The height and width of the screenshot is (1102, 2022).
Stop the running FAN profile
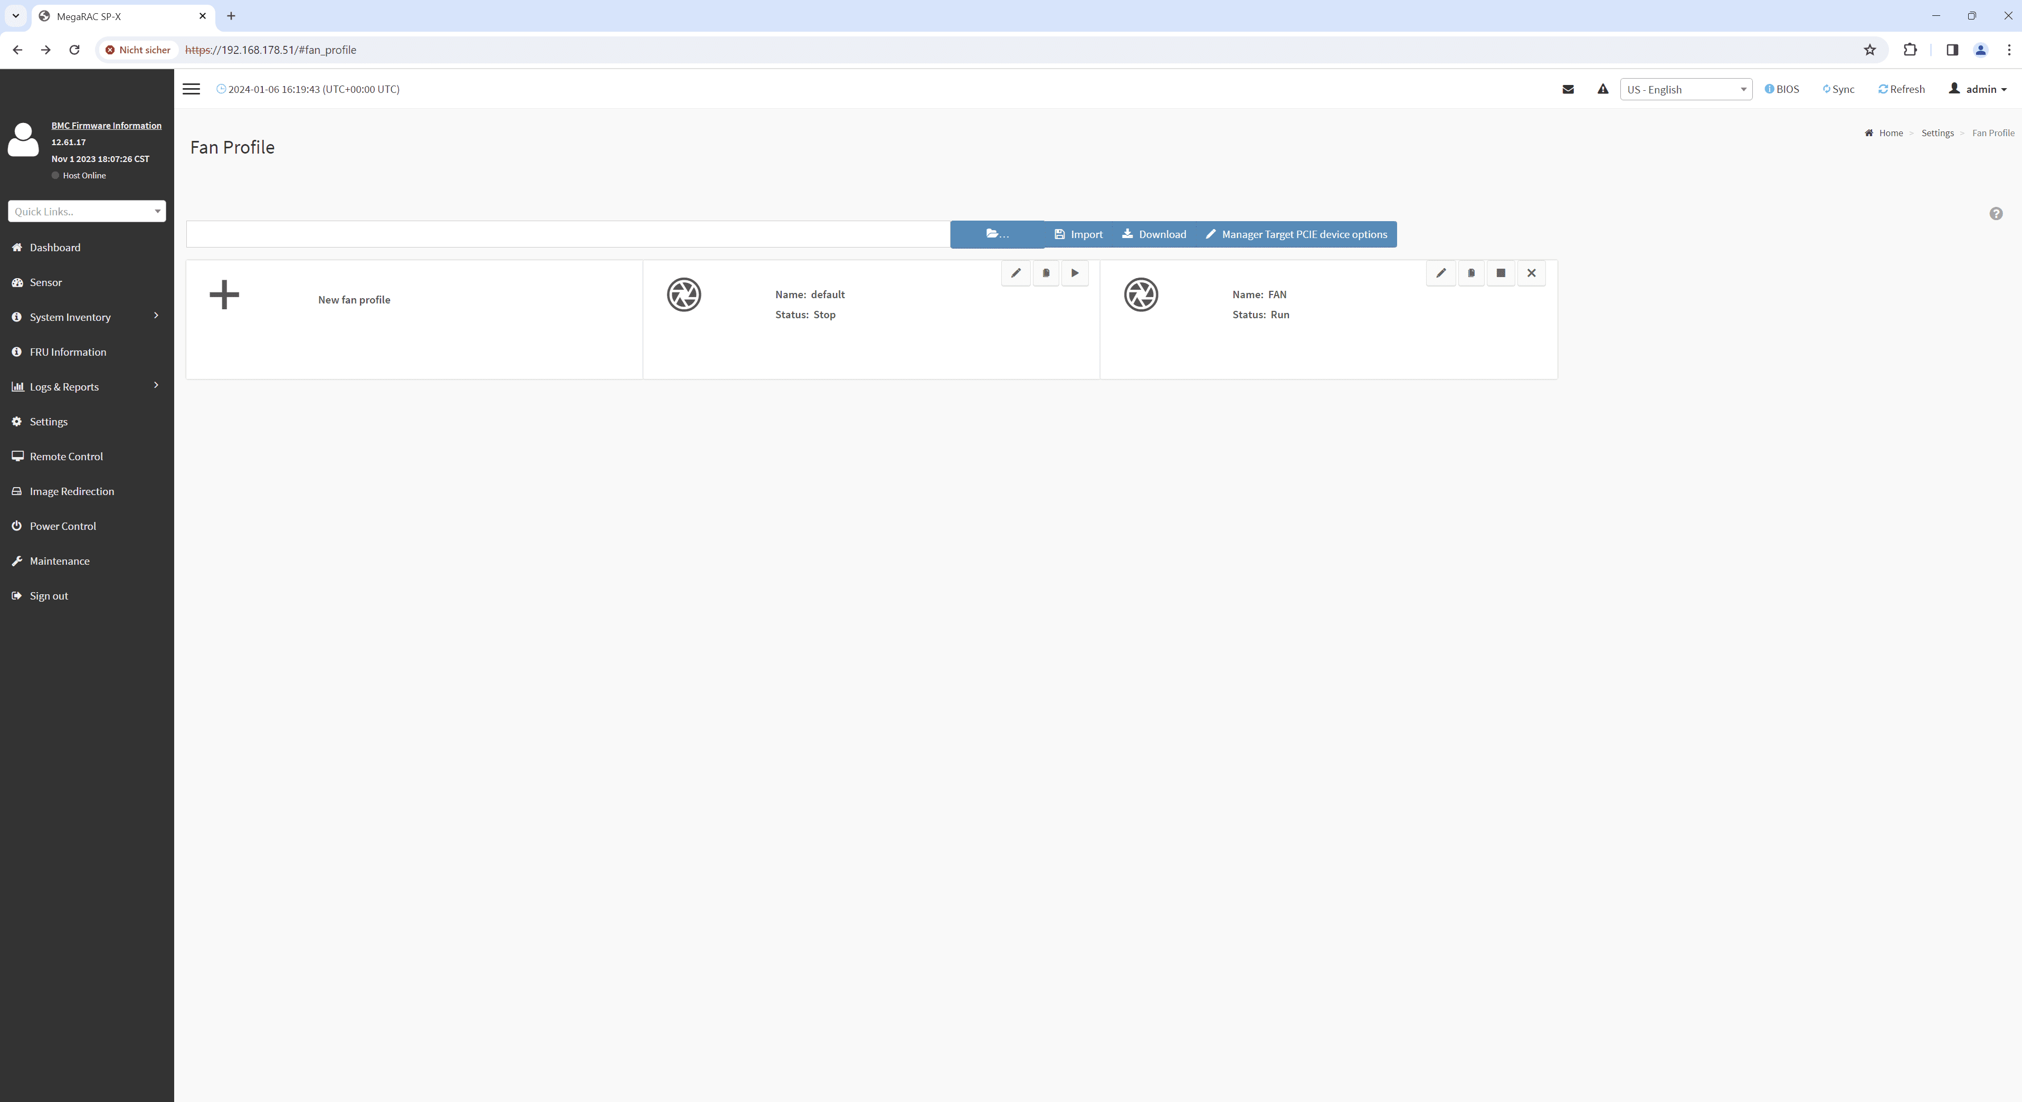1501,273
